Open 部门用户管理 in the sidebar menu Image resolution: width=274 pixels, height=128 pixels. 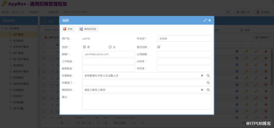tap(19, 59)
